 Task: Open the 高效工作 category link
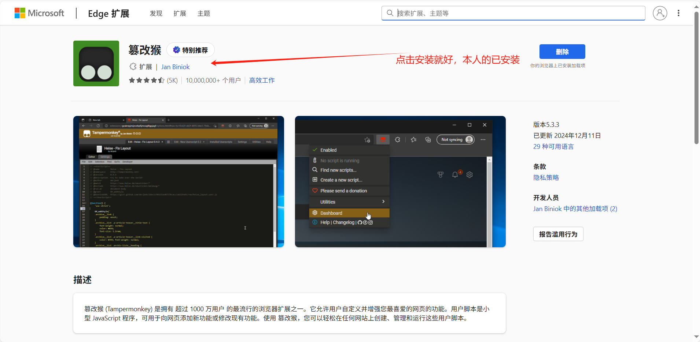point(262,80)
